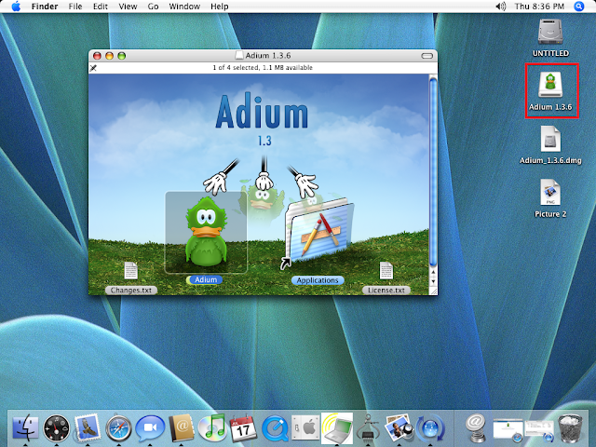Click the volume icon in menu bar
Image resolution: width=596 pixels, height=447 pixels.
click(x=501, y=7)
